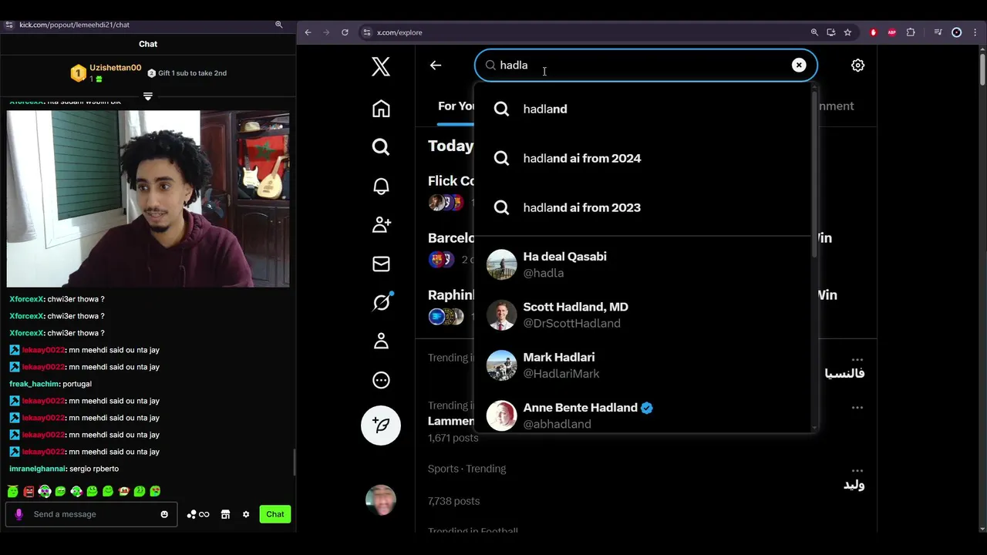Open channel points infinity icon

tap(198, 514)
